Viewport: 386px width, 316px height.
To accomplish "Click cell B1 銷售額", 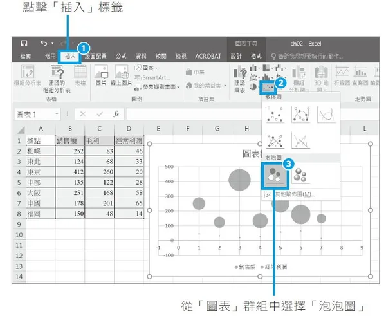I will 70,140.
